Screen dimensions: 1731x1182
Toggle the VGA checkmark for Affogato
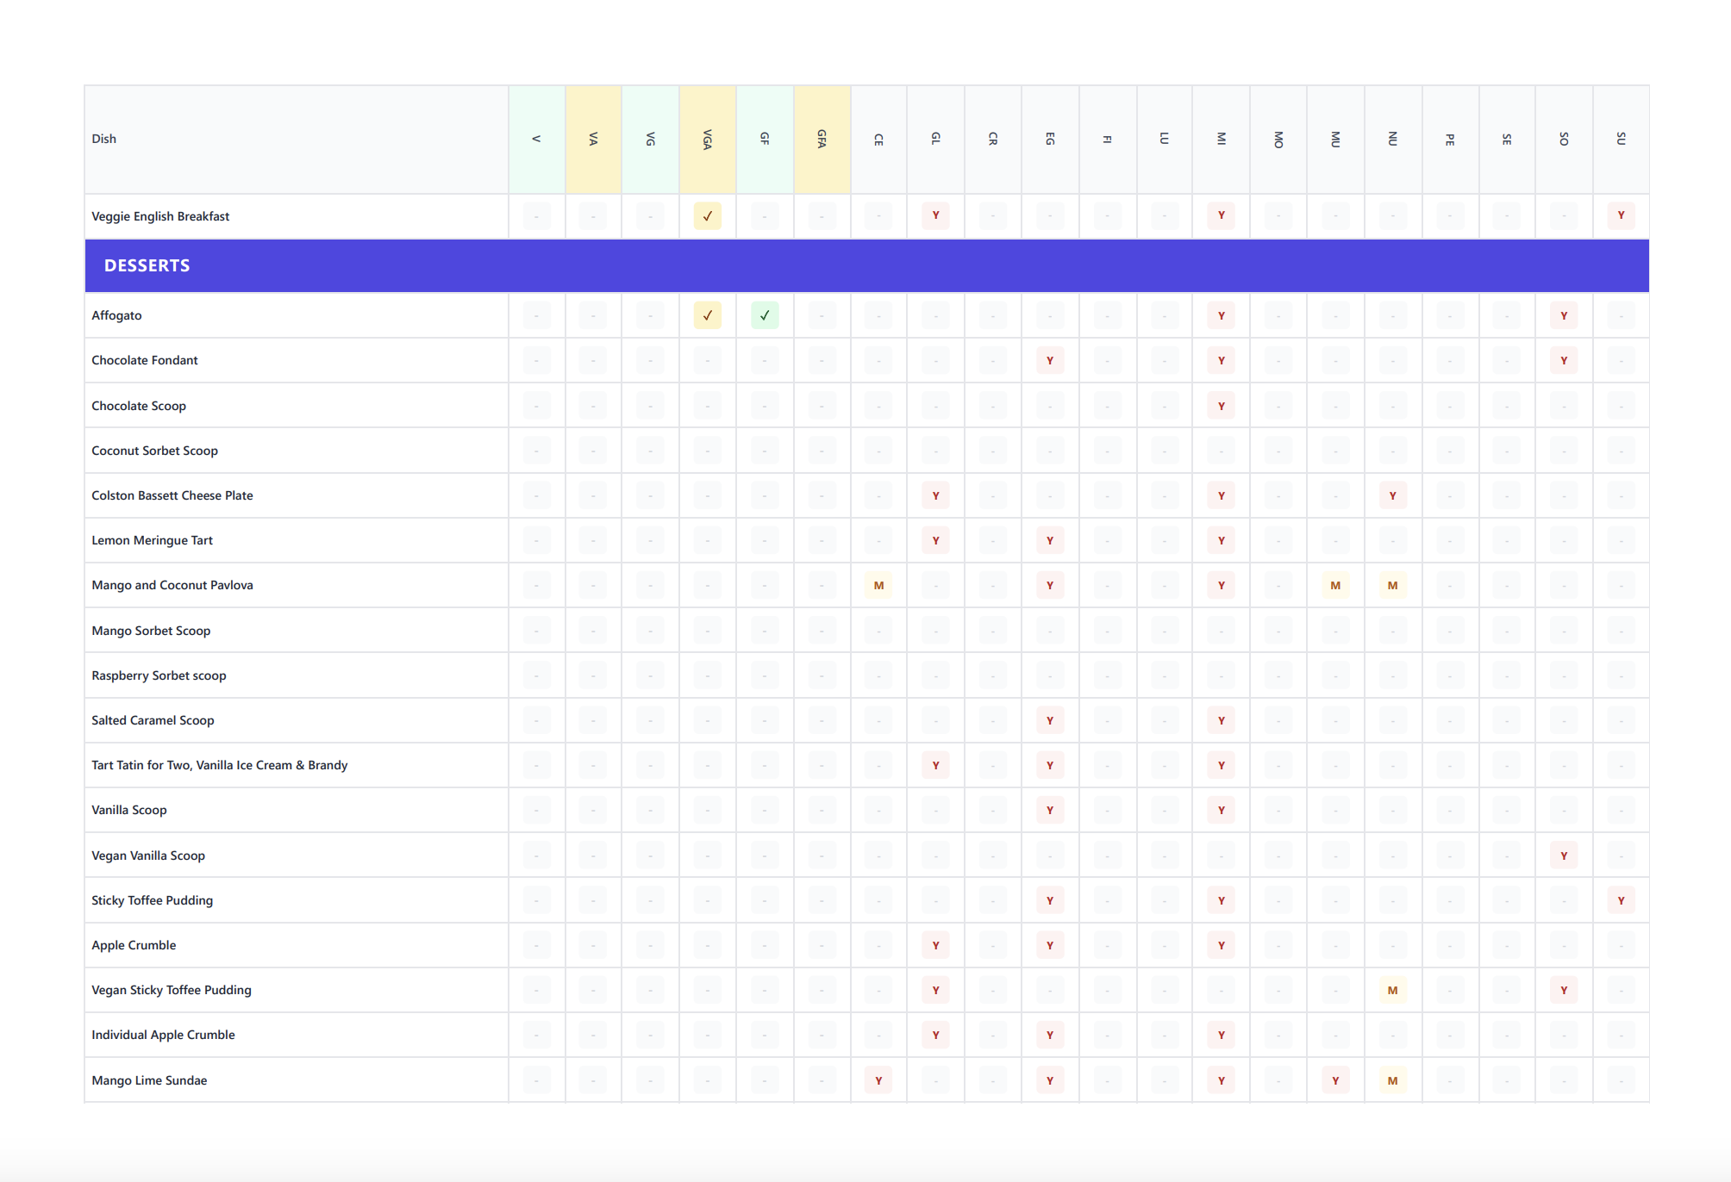(707, 315)
